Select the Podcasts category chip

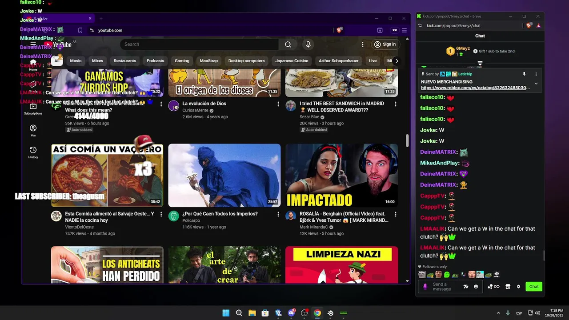coord(155,61)
